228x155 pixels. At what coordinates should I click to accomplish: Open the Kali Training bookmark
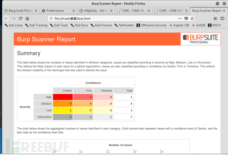(x=36, y=25)
